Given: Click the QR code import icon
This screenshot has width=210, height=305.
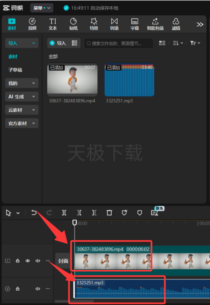Looking at the screenshot, I should tap(75, 43).
